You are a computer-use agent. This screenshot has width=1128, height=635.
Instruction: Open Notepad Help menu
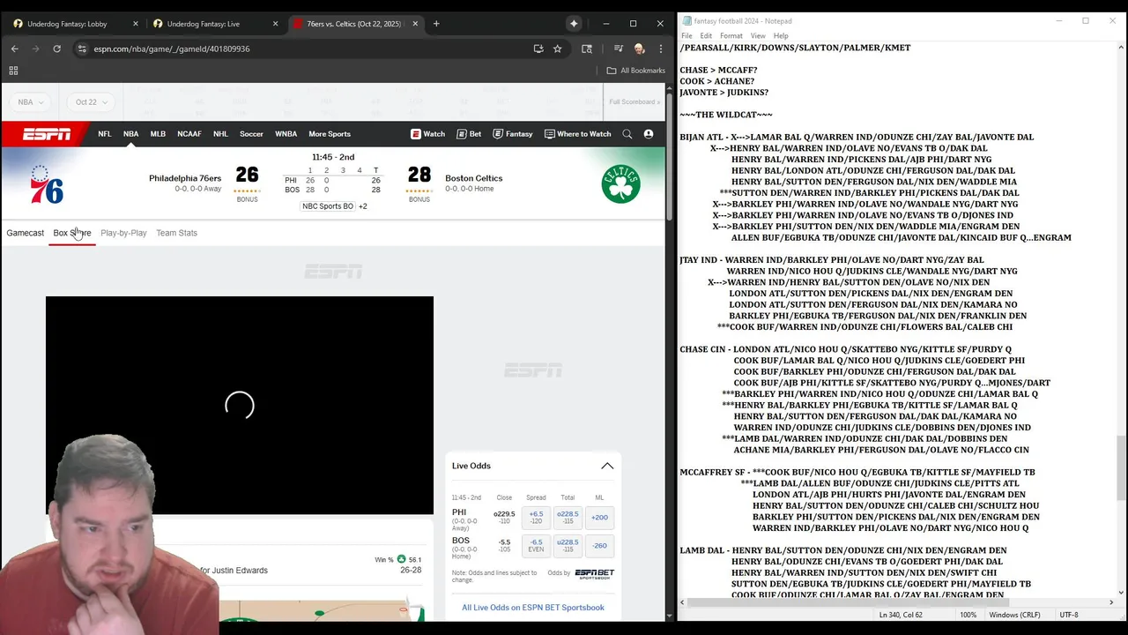tap(781, 36)
